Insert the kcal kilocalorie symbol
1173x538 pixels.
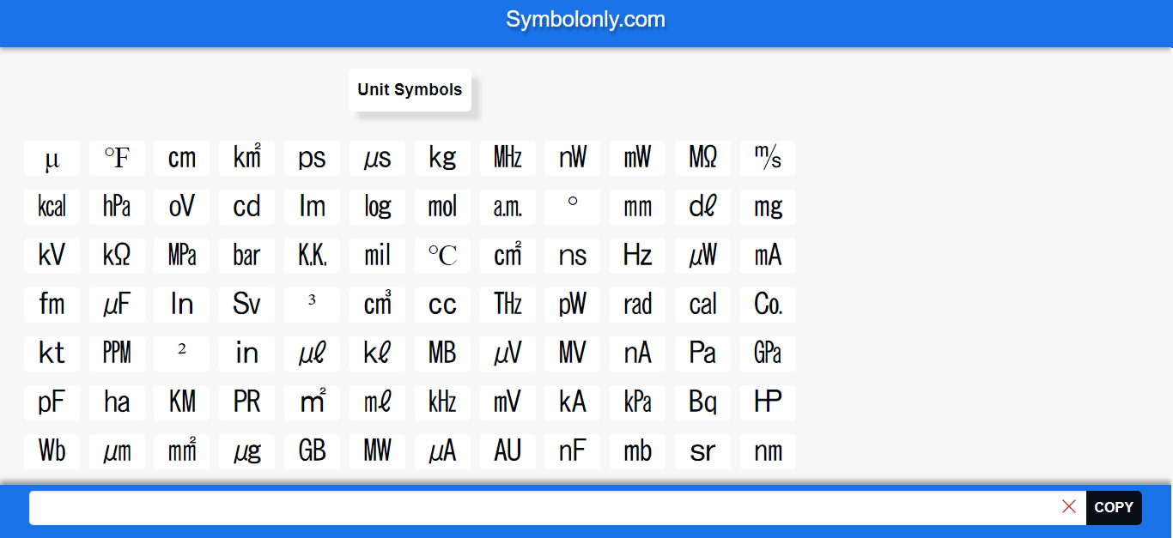coord(52,207)
